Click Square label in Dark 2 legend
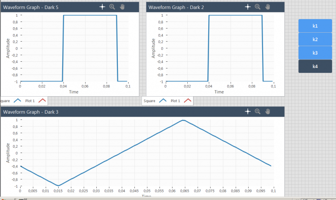The height and width of the screenshot is (200, 336). pos(149,101)
